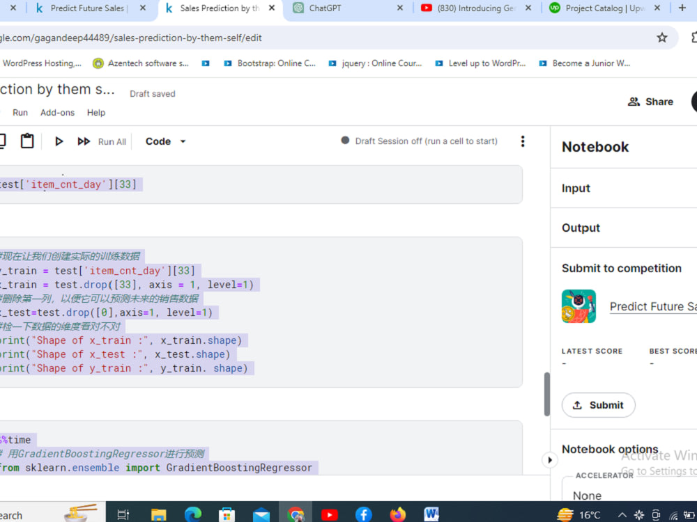This screenshot has height=522, width=697.
Task: Click the GradientBoostingRegressor import code line
Action: click(155, 468)
